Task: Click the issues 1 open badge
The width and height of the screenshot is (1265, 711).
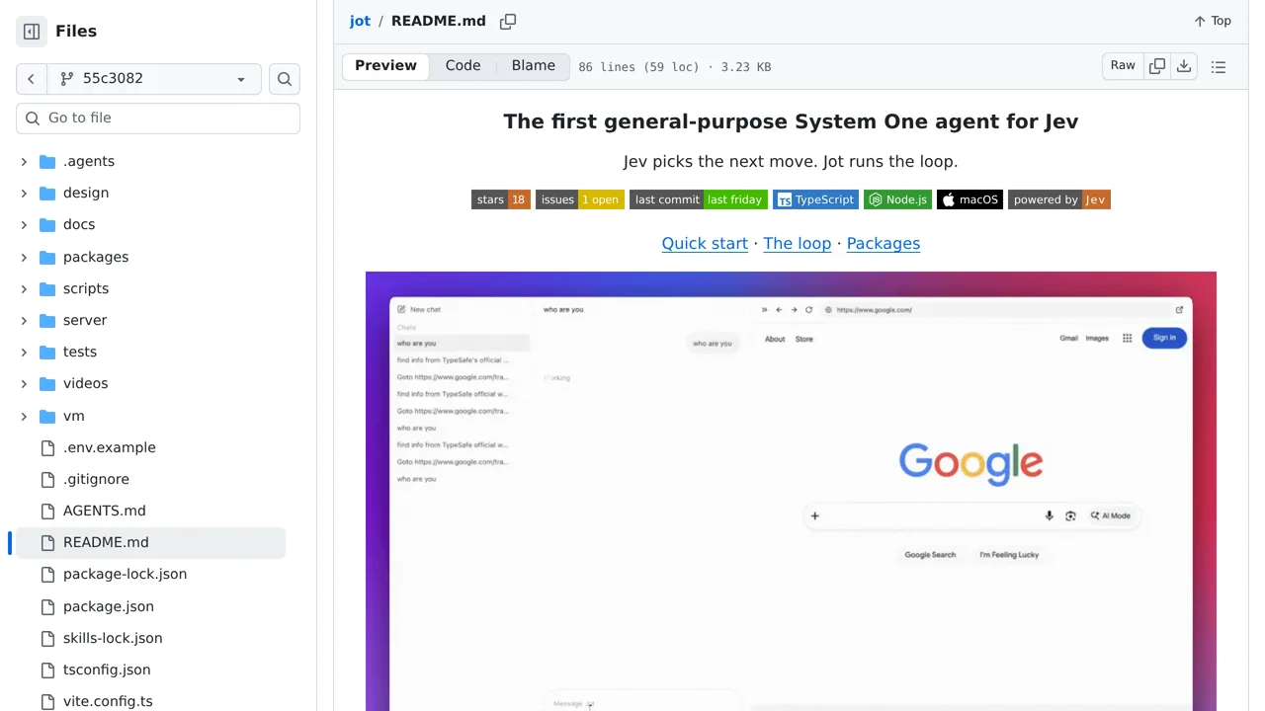Action: (x=580, y=199)
